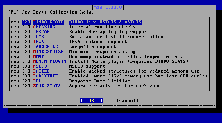Enable the CHECKING option checkbox
222x123 pixels.
pyautogui.click(x=26, y=27)
